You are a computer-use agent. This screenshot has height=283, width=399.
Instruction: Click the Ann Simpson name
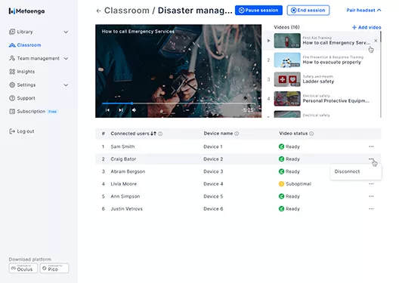pos(125,196)
